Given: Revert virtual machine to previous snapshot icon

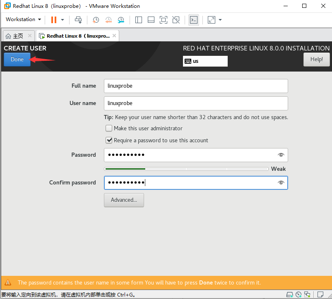Looking at the screenshot, I should [x=108, y=20].
